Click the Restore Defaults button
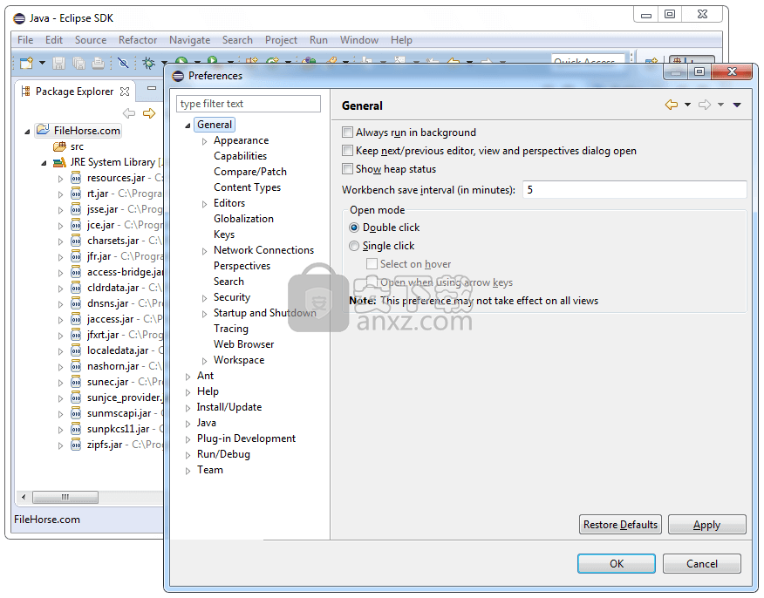 point(620,525)
